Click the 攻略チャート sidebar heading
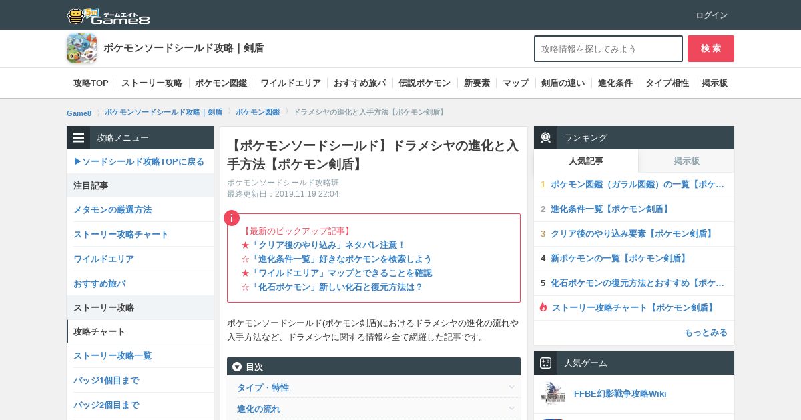801x420 pixels. [x=99, y=331]
